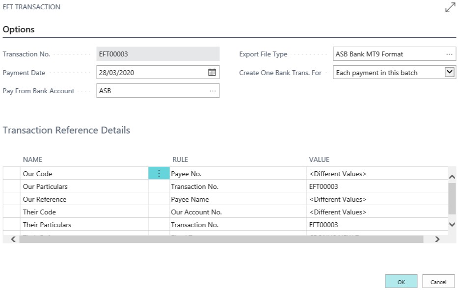
Task: Click the row options ellipsis on Our Code
Action: tap(158, 173)
